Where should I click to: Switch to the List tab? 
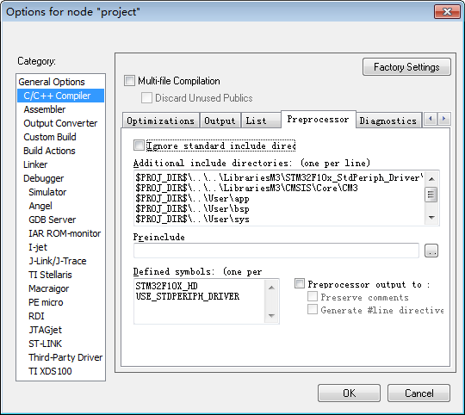click(x=261, y=121)
